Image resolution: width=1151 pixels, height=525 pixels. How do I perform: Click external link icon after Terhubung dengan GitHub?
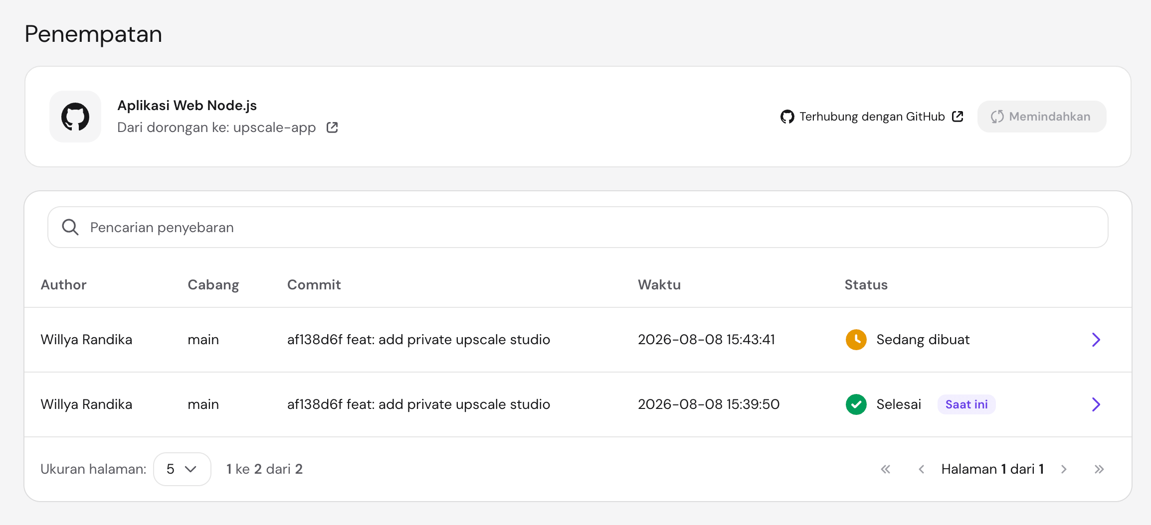pyautogui.click(x=958, y=117)
